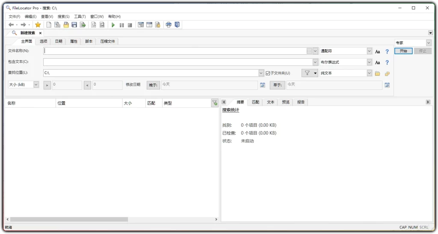Click the export results icon with green arrow
438x234 pixels.
point(83,25)
